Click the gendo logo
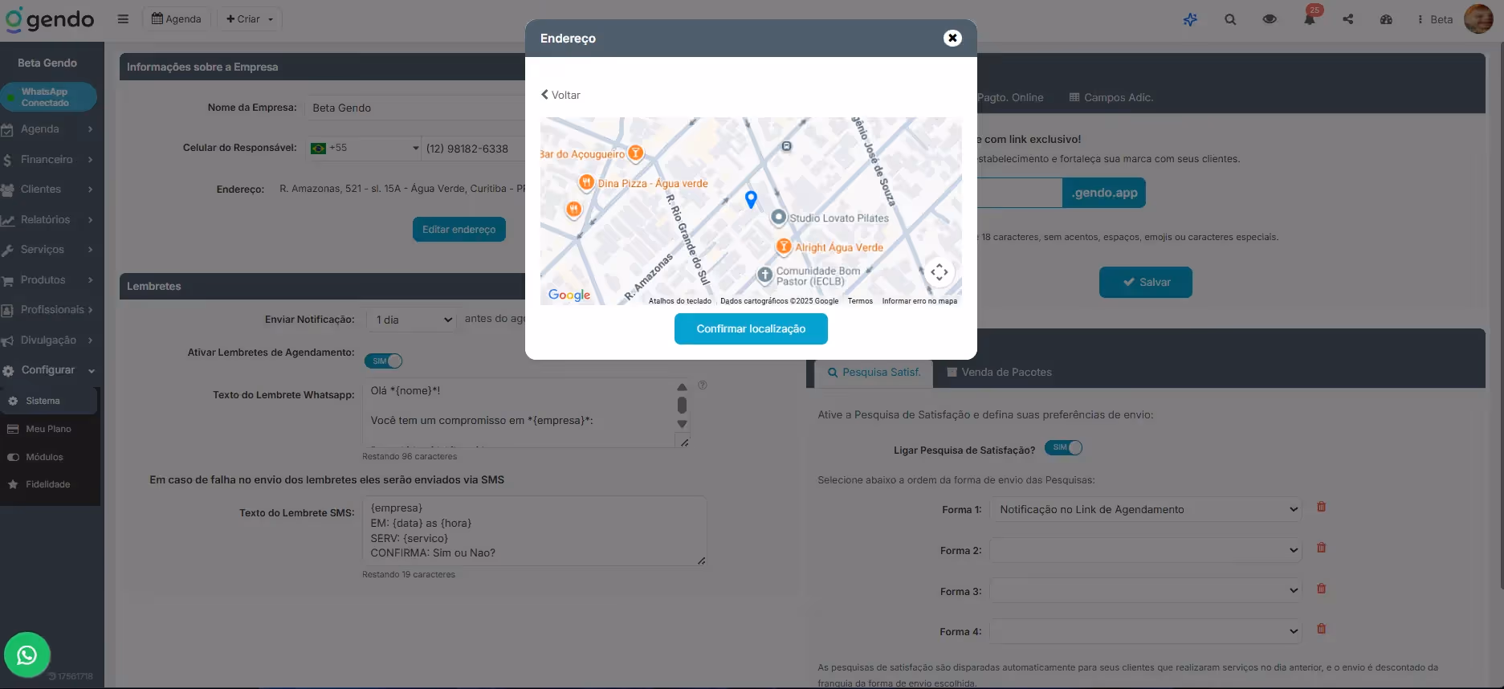The image size is (1504, 689). [x=50, y=20]
